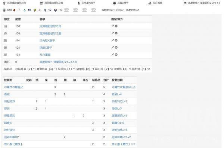The width and height of the screenshot is (224, 148).
Task: Open 會心擊【屬性】 in the 技能點 column
Action: point(13,144)
